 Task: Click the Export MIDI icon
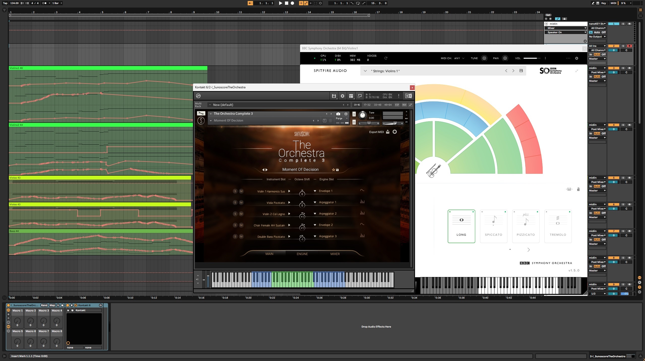[x=388, y=132]
